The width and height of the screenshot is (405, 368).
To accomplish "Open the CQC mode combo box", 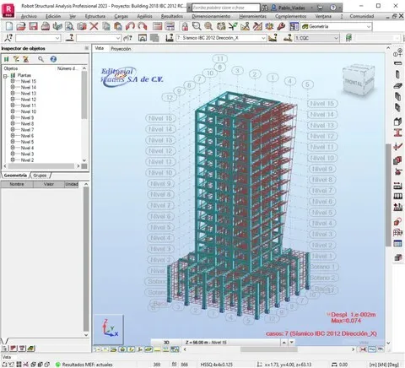I will (316, 38).
